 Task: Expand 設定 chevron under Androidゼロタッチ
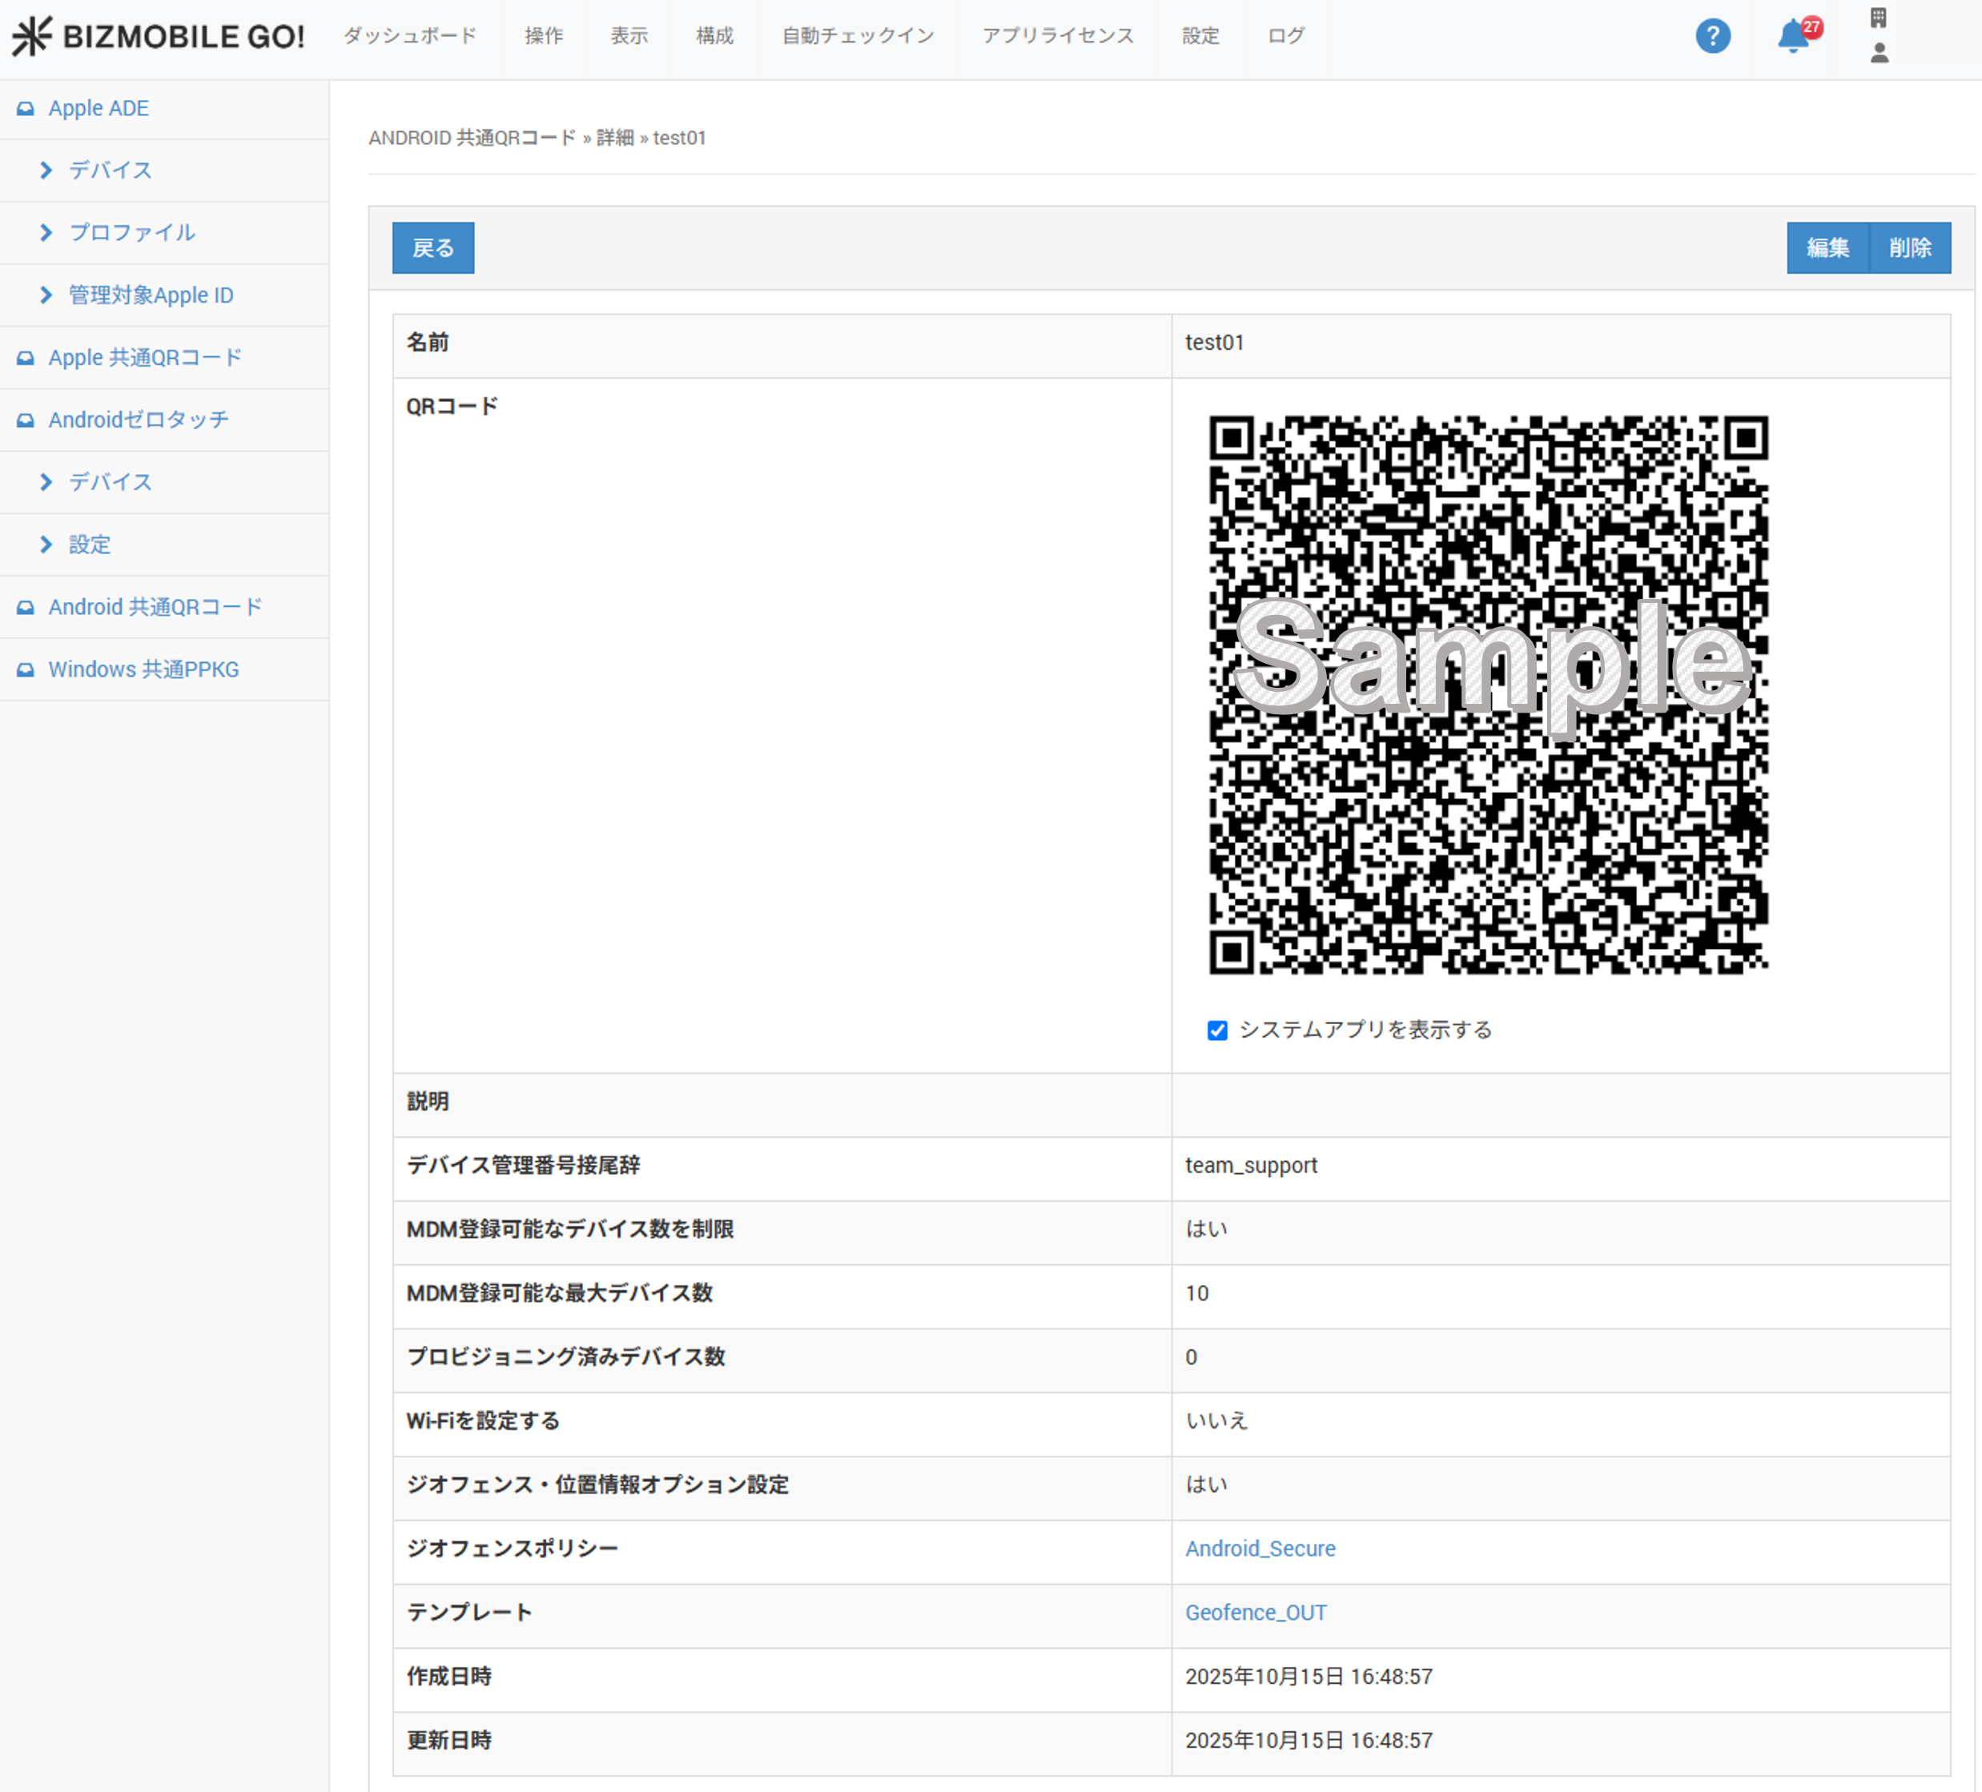click(46, 544)
